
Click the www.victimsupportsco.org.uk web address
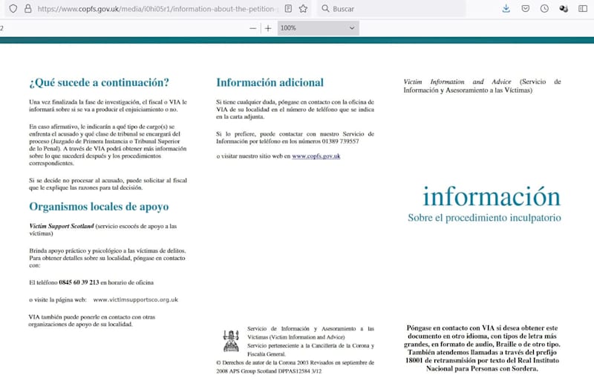(136, 299)
